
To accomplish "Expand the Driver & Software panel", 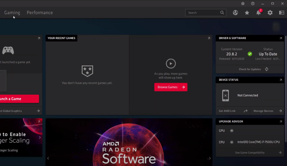I will (x=281, y=38).
